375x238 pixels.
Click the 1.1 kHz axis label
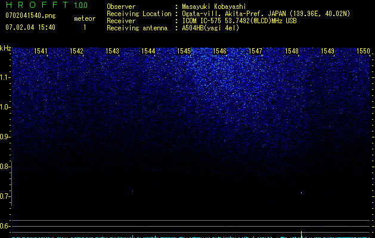click(x=5, y=77)
